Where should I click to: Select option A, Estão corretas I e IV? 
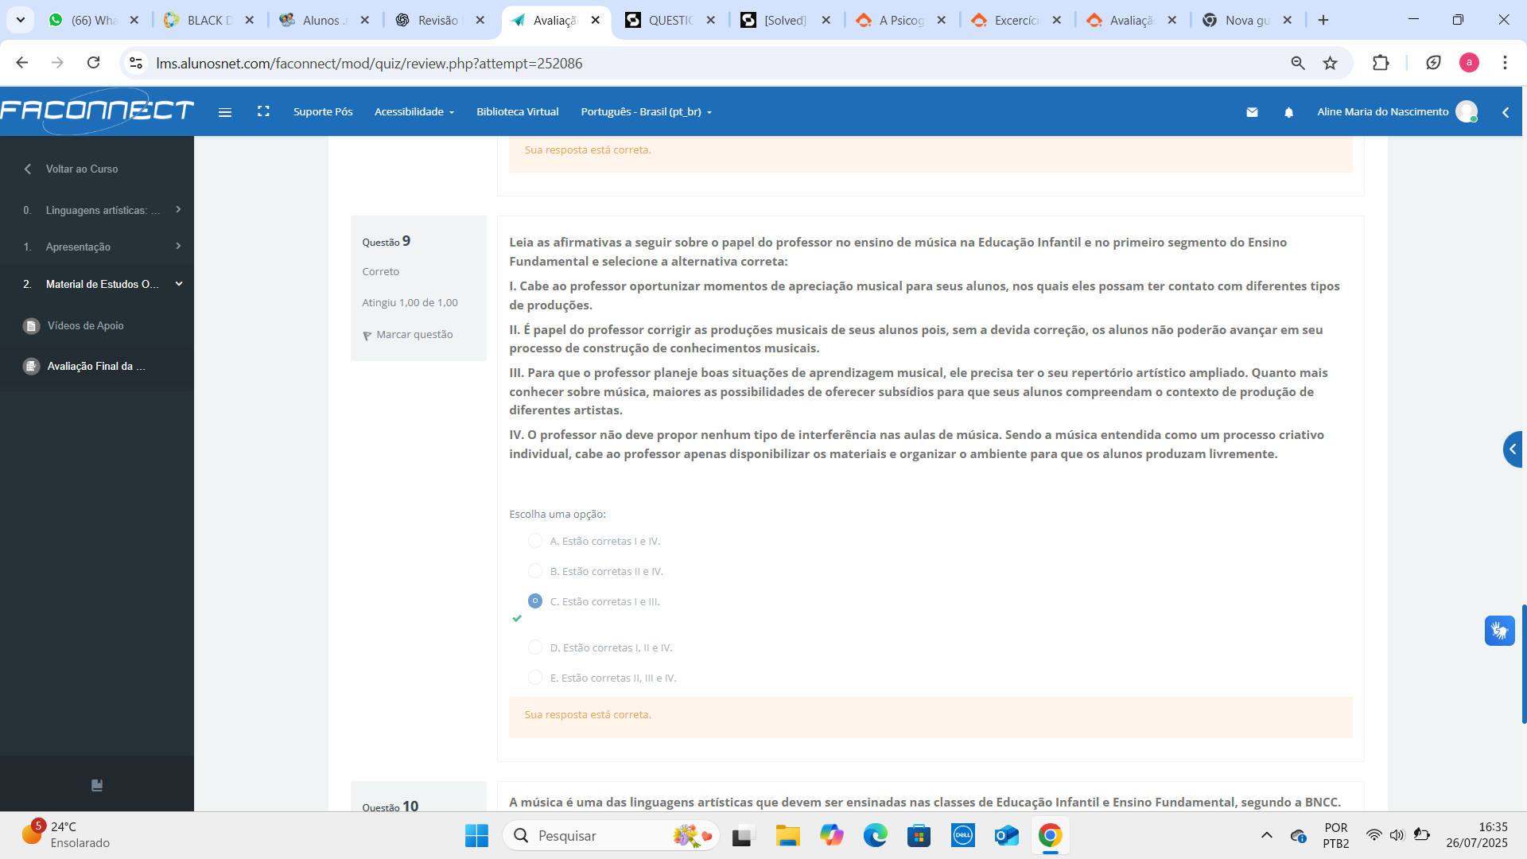(535, 541)
